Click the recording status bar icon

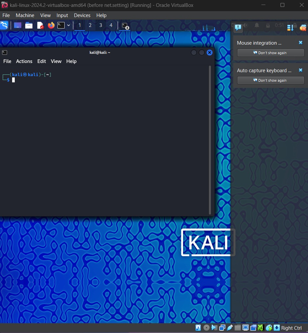tap(253, 328)
